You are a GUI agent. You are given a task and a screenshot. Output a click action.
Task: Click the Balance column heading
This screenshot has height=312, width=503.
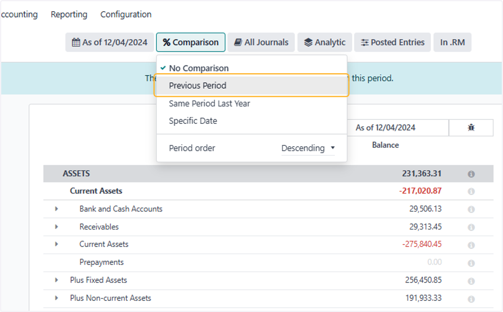coord(385,145)
